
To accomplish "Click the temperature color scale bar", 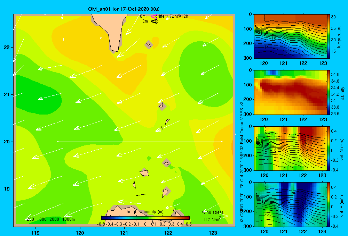I will coord(329,36).
